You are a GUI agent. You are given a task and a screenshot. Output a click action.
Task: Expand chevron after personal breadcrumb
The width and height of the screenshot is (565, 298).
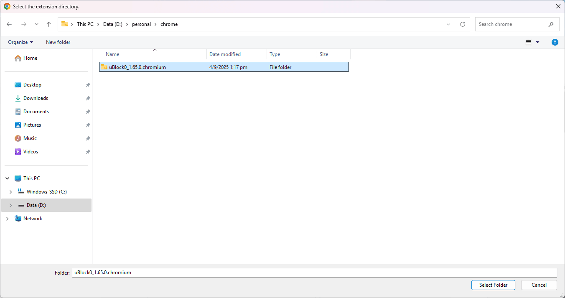[156, 24]
